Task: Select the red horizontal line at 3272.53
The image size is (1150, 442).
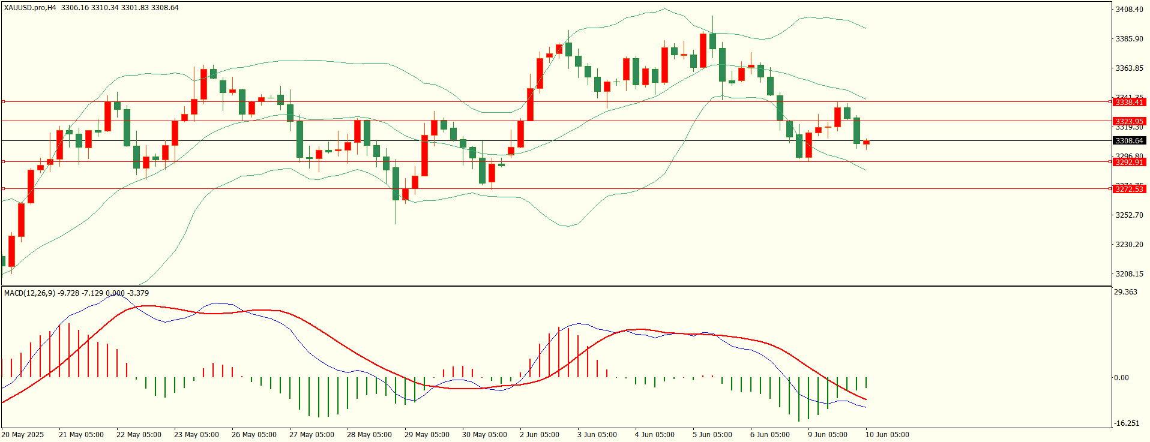Action: click(555, 189)
